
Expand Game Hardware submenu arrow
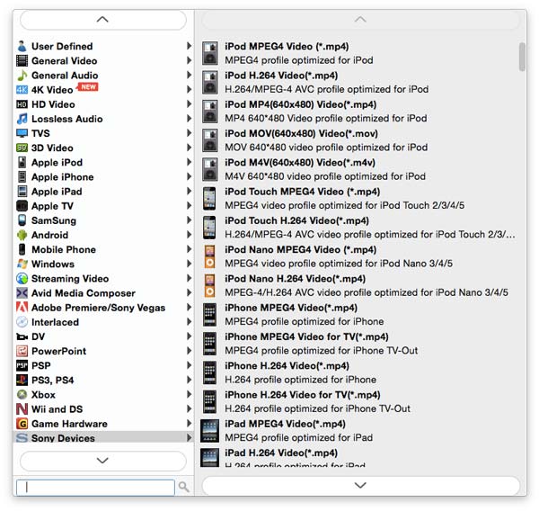point(189,424)
